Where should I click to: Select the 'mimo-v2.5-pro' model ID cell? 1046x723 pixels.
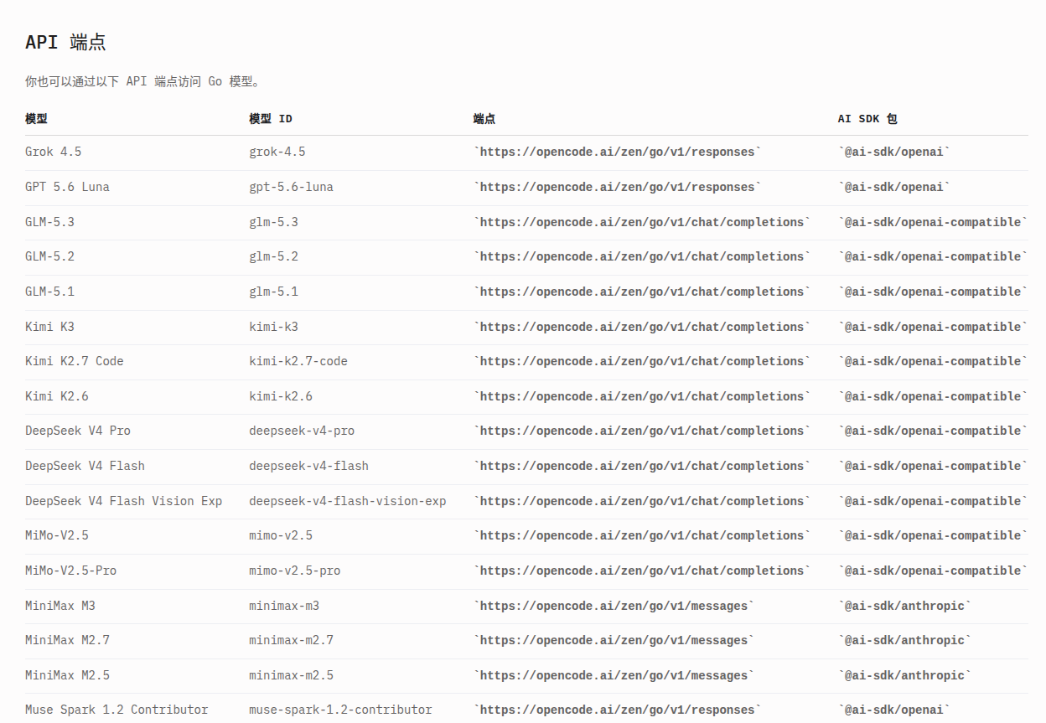tap(295, 571)
